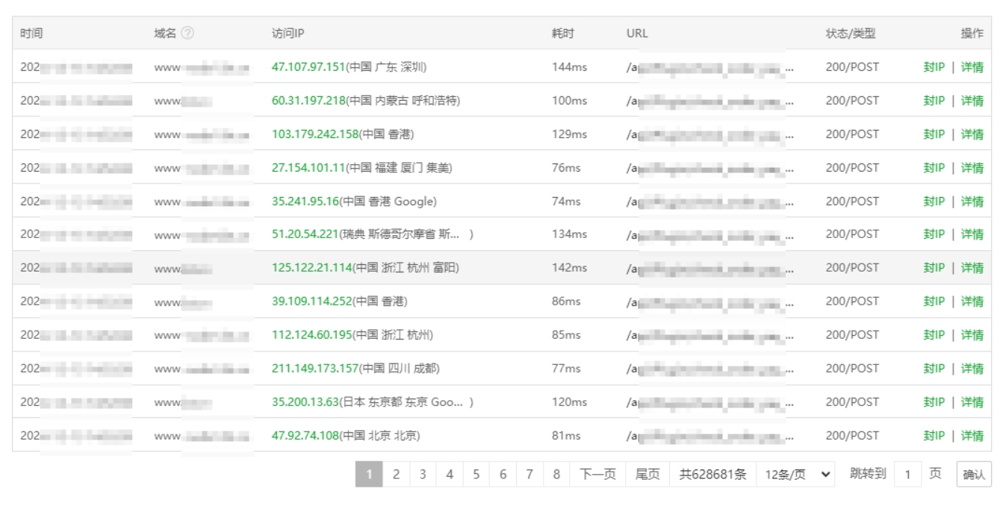Go to page 2 in pagination
The height and width of the screenshot is (509, 1003).
click(x=396, y=474)
